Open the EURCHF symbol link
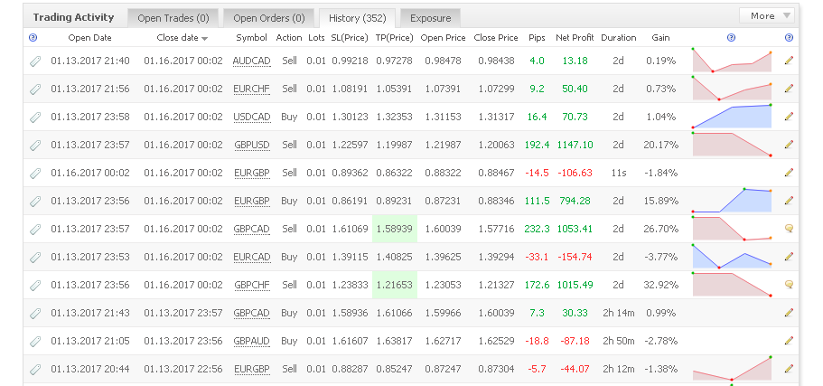The width and height of the screenshot is (823, 386). 251,89
